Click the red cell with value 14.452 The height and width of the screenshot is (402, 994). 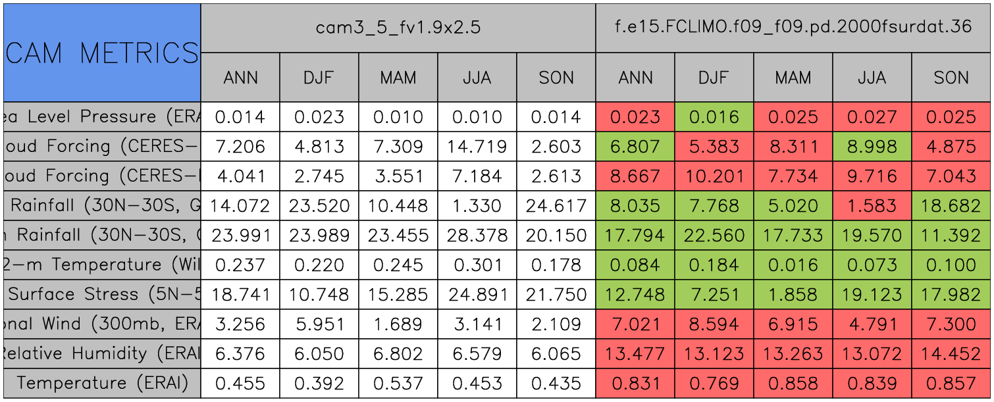tap(951, 353)
